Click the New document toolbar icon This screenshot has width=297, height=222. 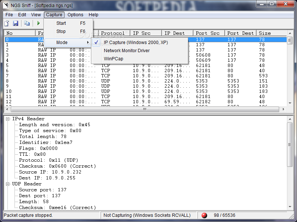click(x=7, y=23)
